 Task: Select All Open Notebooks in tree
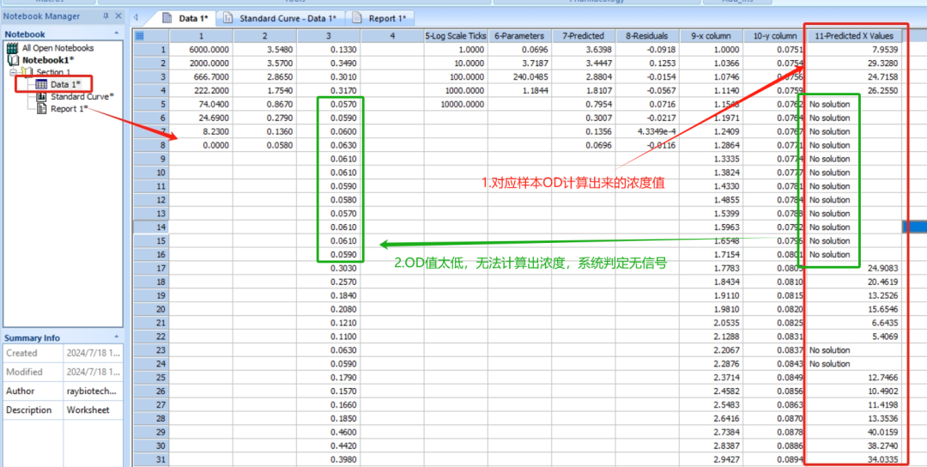58,48
